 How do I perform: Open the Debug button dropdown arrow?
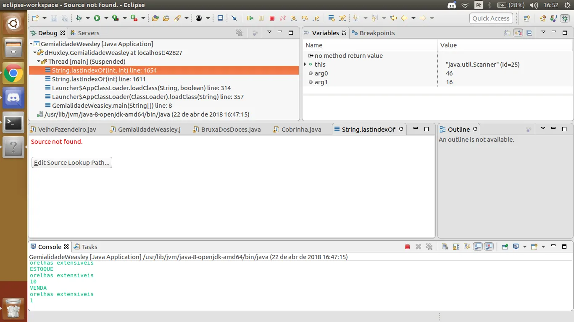pos(88,18)
